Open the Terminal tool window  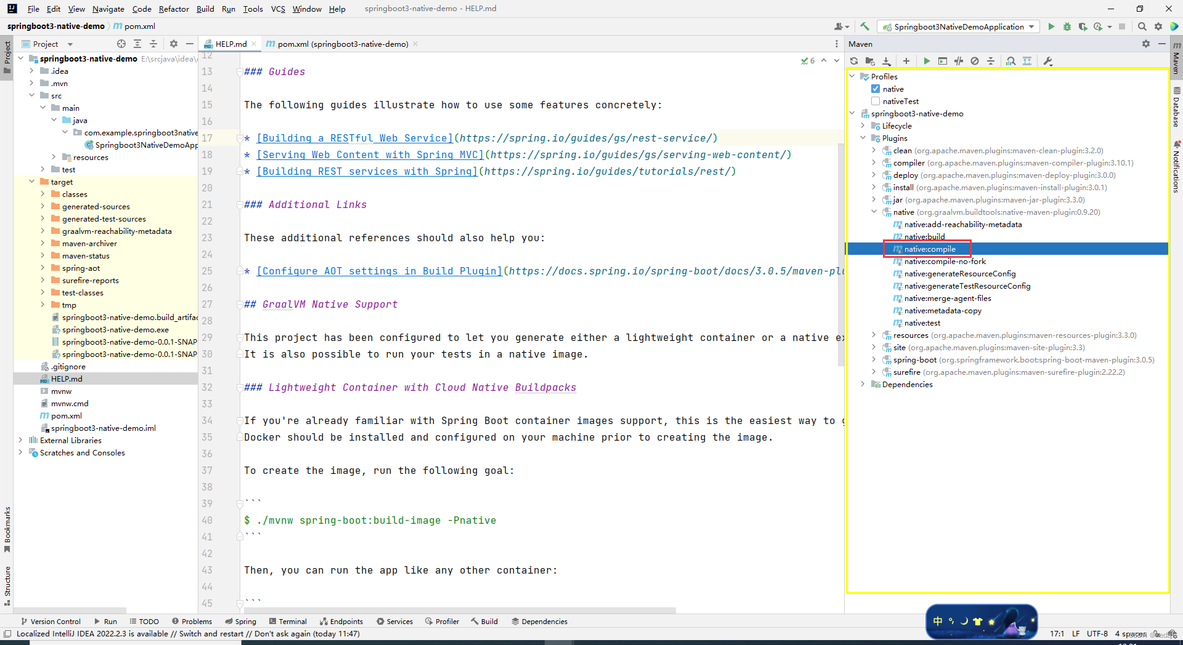point(287,622)
